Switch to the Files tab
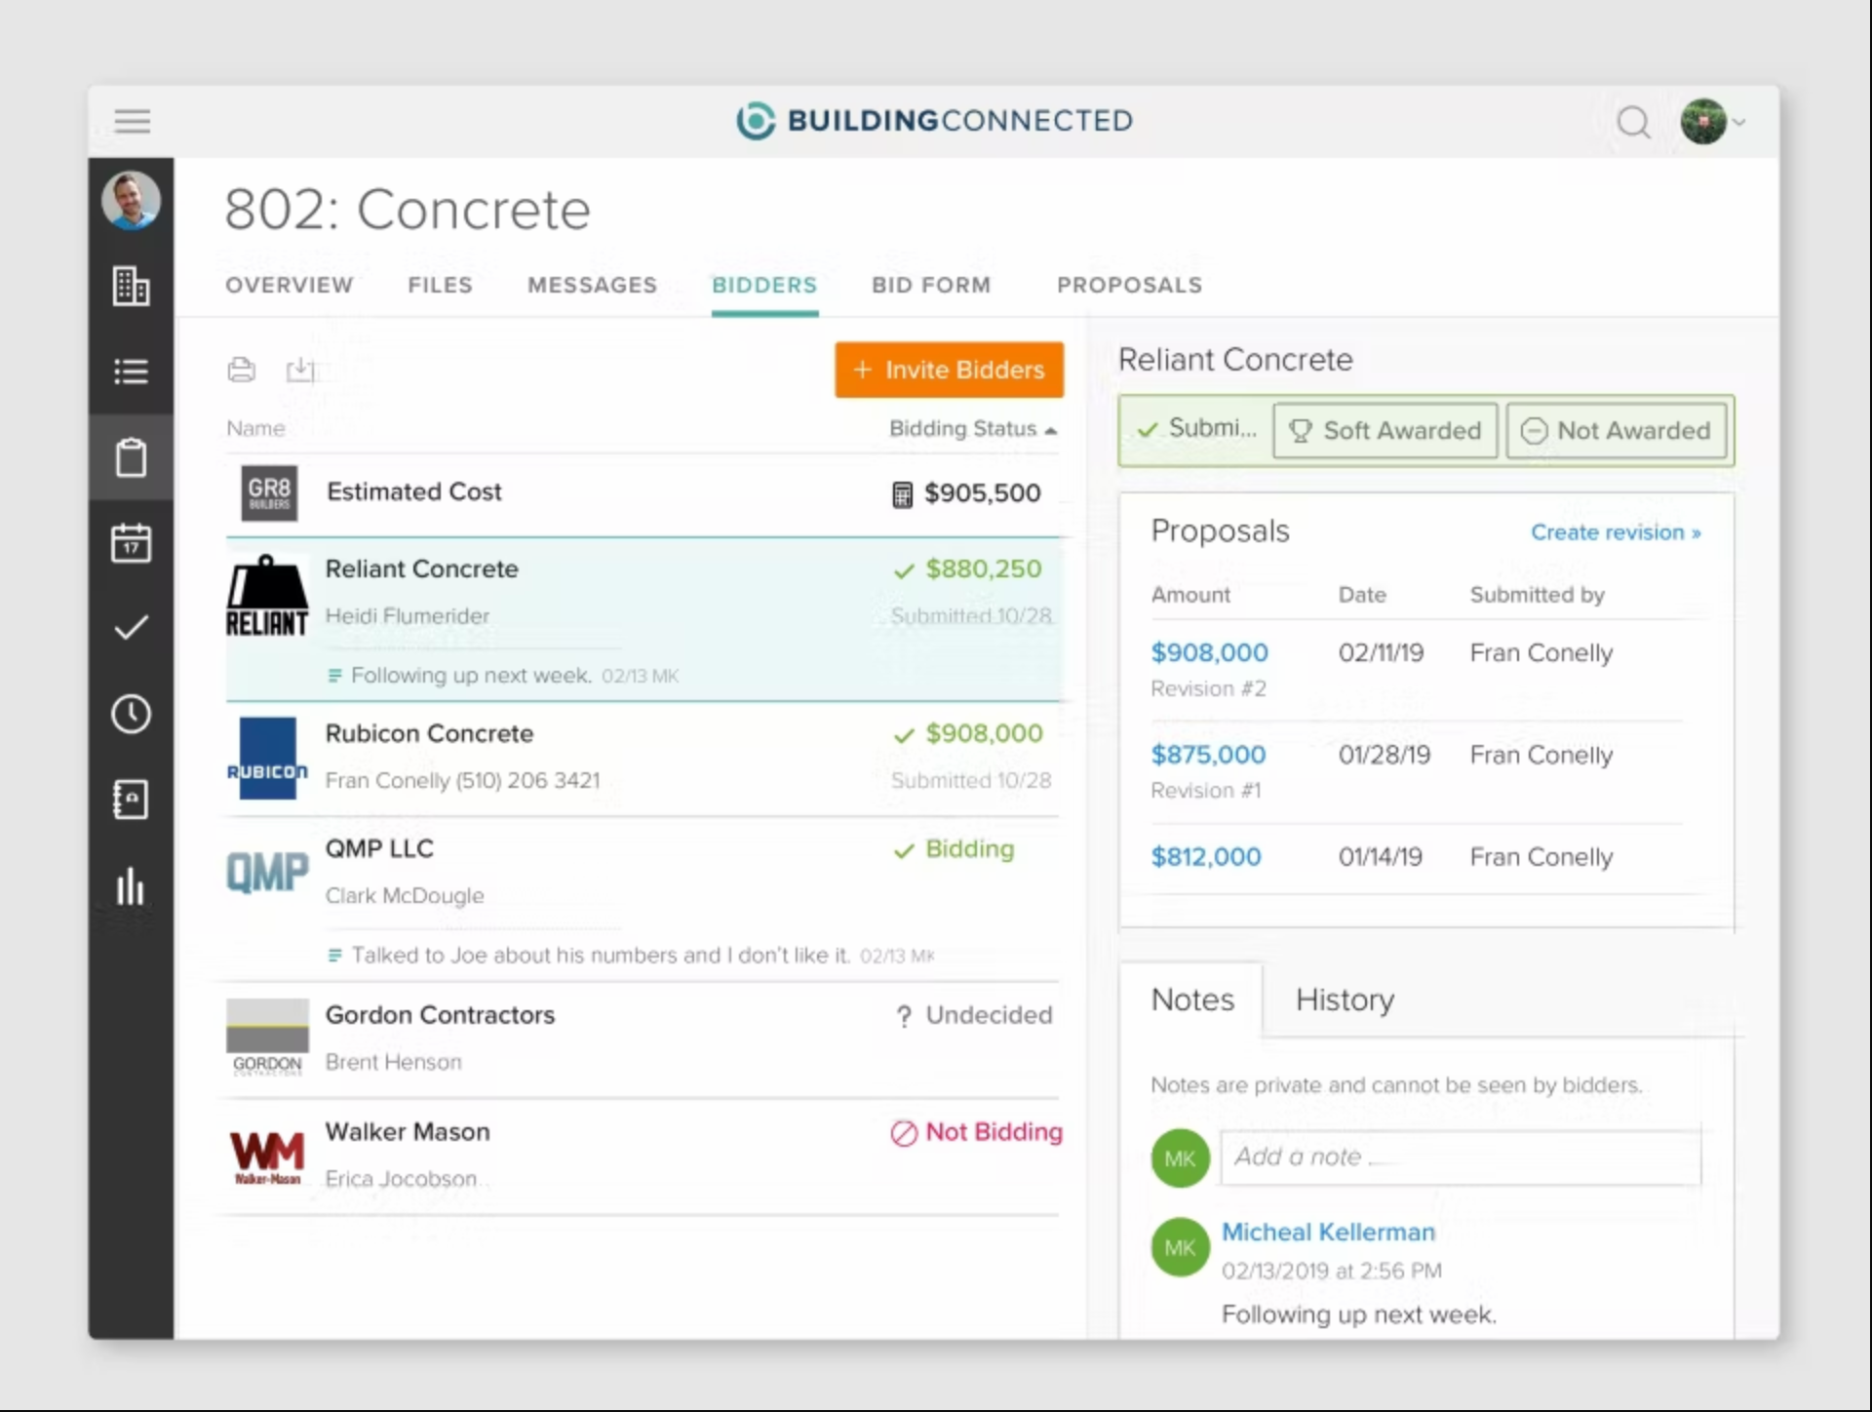The image size is (1872, 1412). tap(440, 285)
